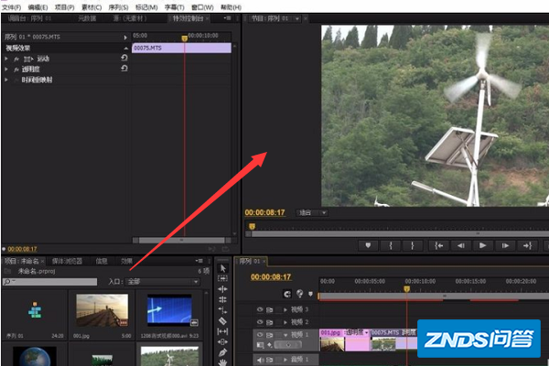Open the 入口 全部 dropdown
The width and height of the screenshot is (549, 366).
click(163, 282)
